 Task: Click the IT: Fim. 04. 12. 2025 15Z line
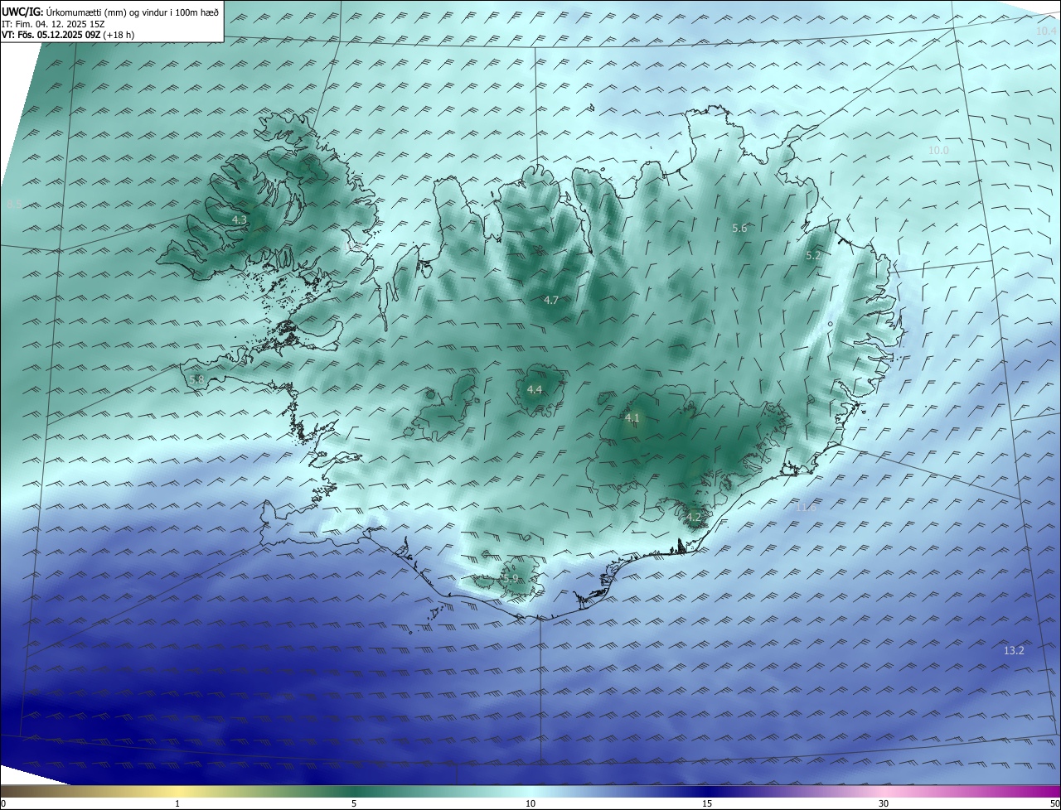[53, 24]
